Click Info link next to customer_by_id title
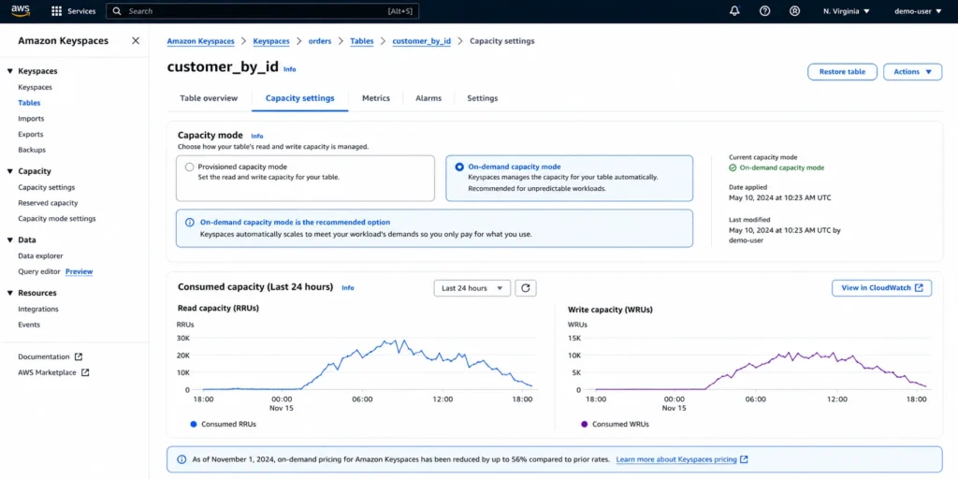 [290, 69]
